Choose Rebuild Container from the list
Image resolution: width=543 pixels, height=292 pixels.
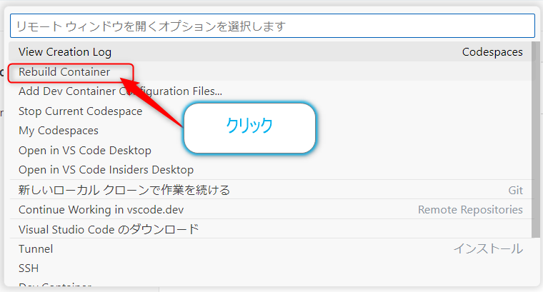[270, 71]
